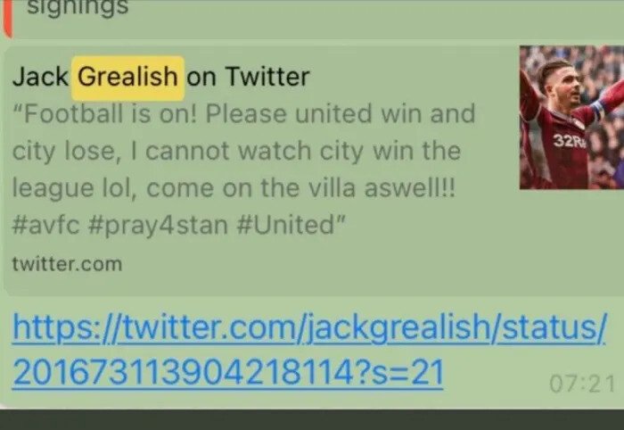Click the word 'Jack' in preview title
This screenshot has width=624, height=430.
pyautogui.click(x=40, y=77)
